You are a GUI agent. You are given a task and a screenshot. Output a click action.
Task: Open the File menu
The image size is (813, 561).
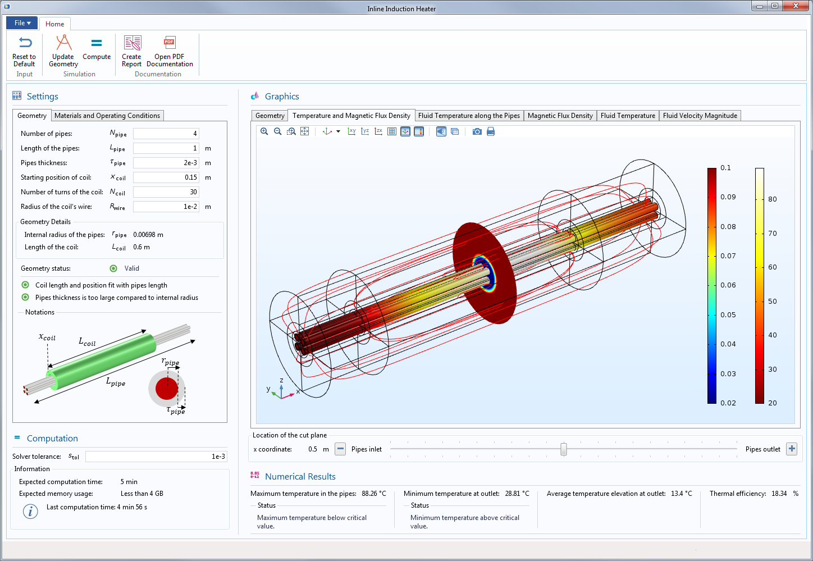tap(22, 23)
